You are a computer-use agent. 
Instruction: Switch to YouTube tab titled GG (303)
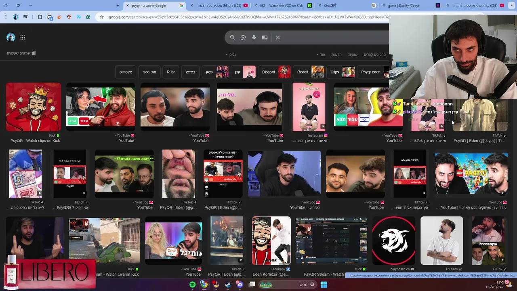pyautogui.click(x=220, y=5)
